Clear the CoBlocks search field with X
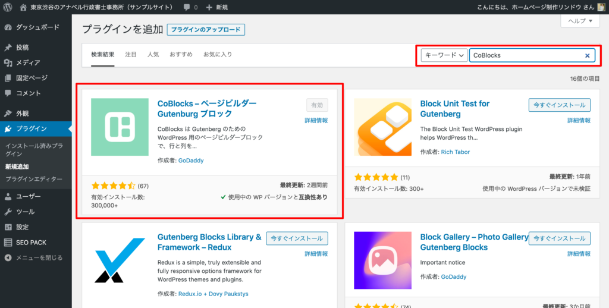 tap(587, 55)
